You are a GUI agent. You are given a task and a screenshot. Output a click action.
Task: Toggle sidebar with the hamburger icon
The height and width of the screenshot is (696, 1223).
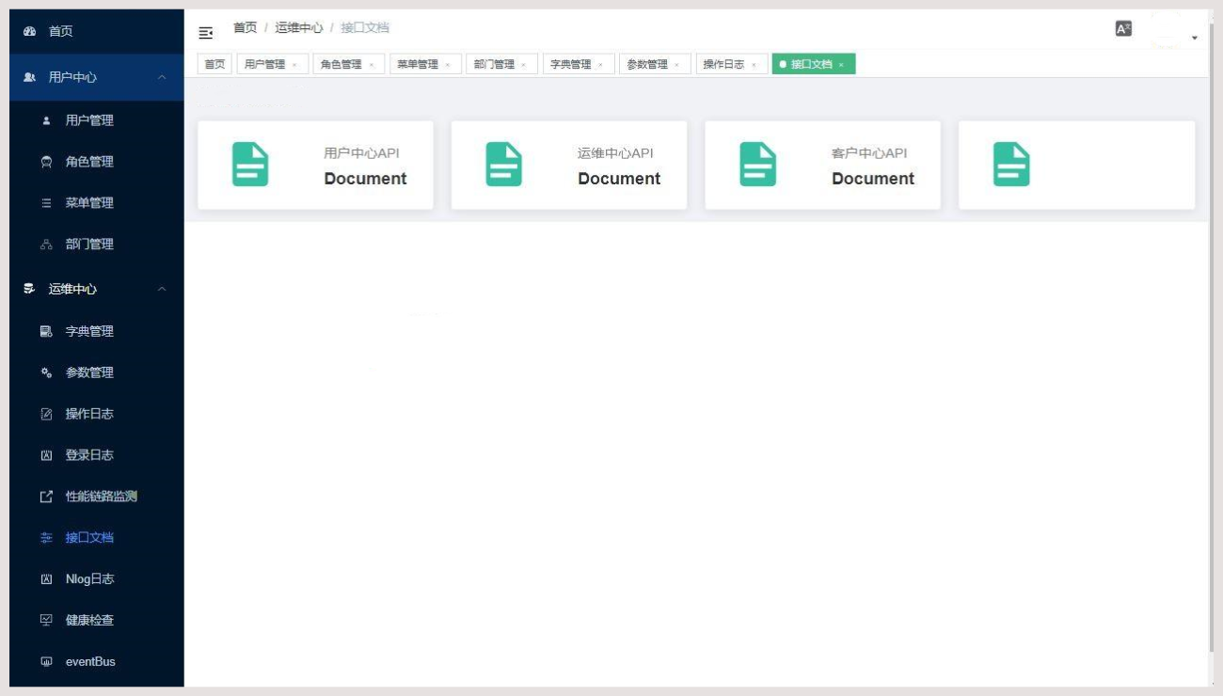(x=206, y=33)
